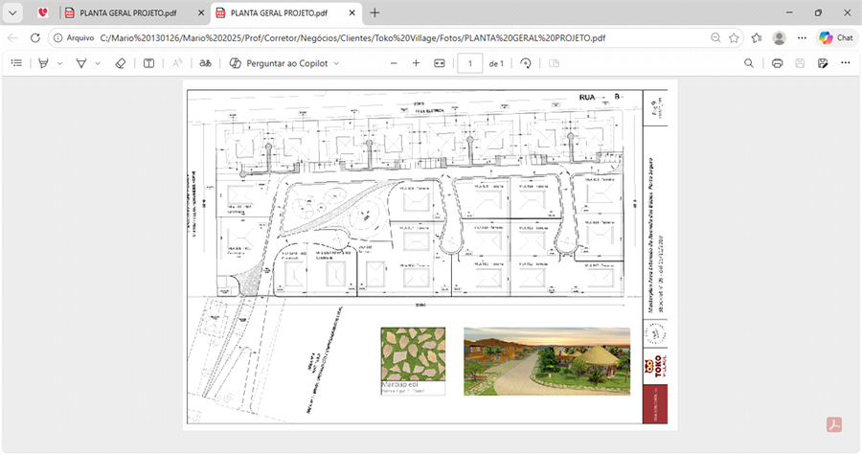Click the page number input field
This screenshot has height=455, width=862.
point(469,63)
